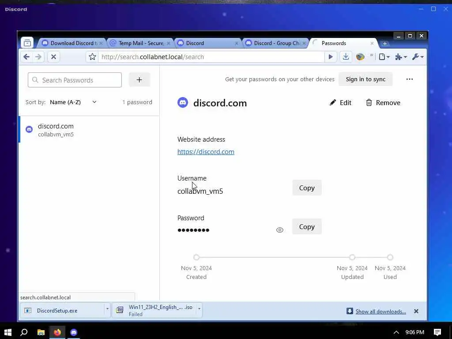Add a new password with plus button
The height and width of the screenshot is (339, 452).
coord(139,79)
